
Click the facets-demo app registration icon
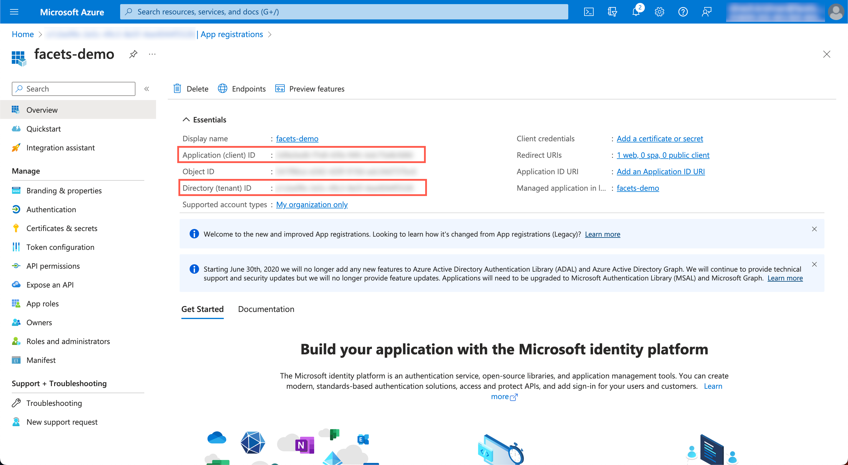[19, 58]
